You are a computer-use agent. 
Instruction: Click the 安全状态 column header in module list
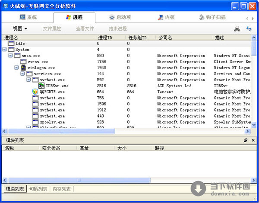58,148
